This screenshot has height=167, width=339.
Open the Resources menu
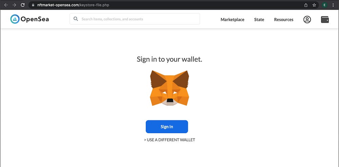point(284,20)
